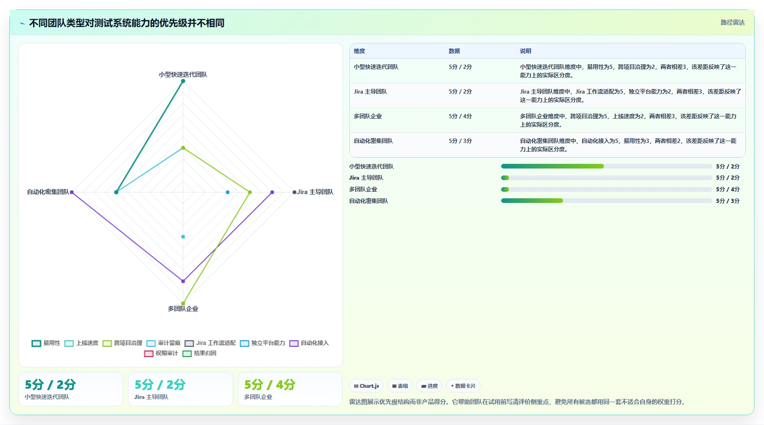Click the page title 不同团队类型对测试系统能力的优先级并不相同
Viewport: 764px width, 425px height.
127,23
